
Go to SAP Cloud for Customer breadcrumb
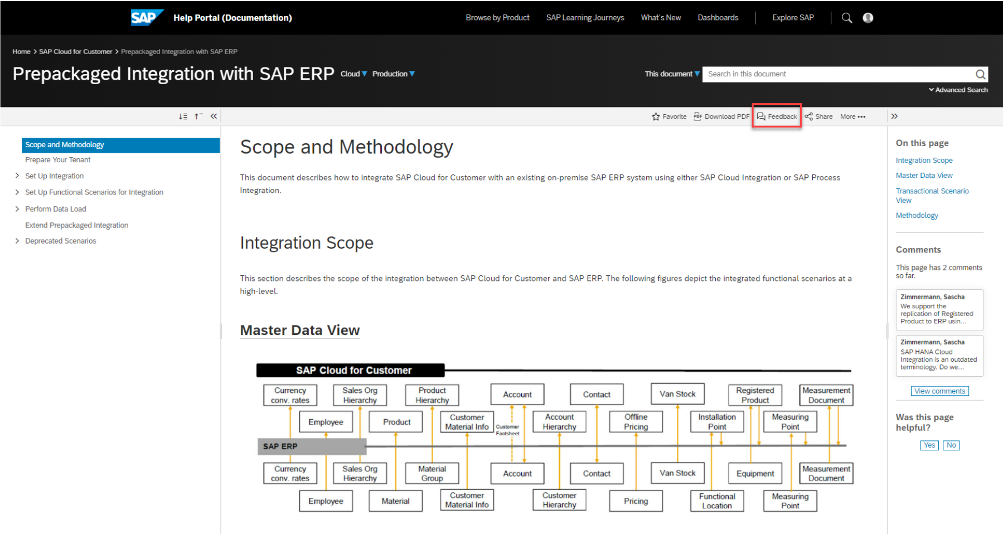coord(75,52)
